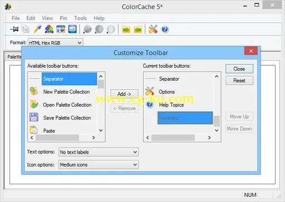
Task: Open Options via wrench toolbar icon
Action: pyautogui.click(x=153, y=29)
